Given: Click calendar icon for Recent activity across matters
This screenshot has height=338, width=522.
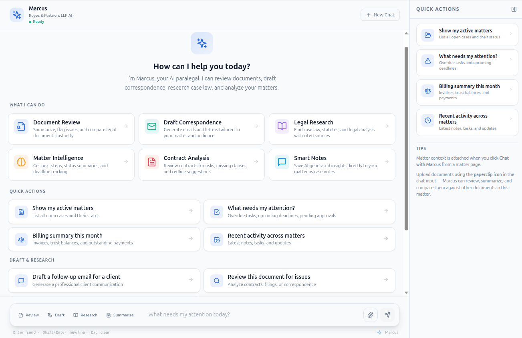Looking at the screenshot, I should (x=217, y=239).
